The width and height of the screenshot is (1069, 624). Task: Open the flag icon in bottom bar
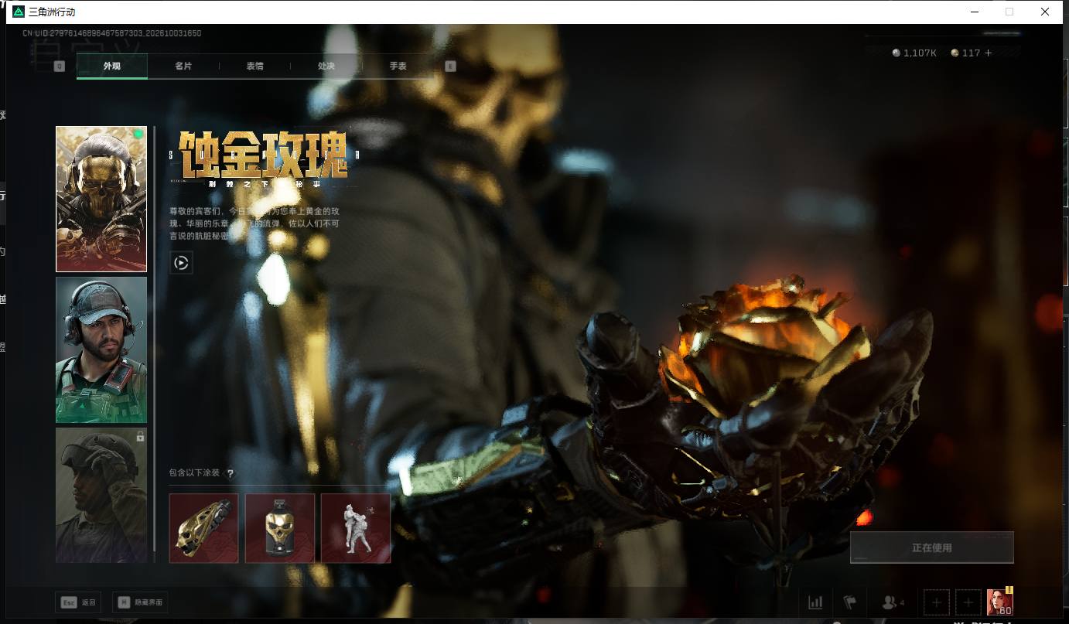pos(850,602)
